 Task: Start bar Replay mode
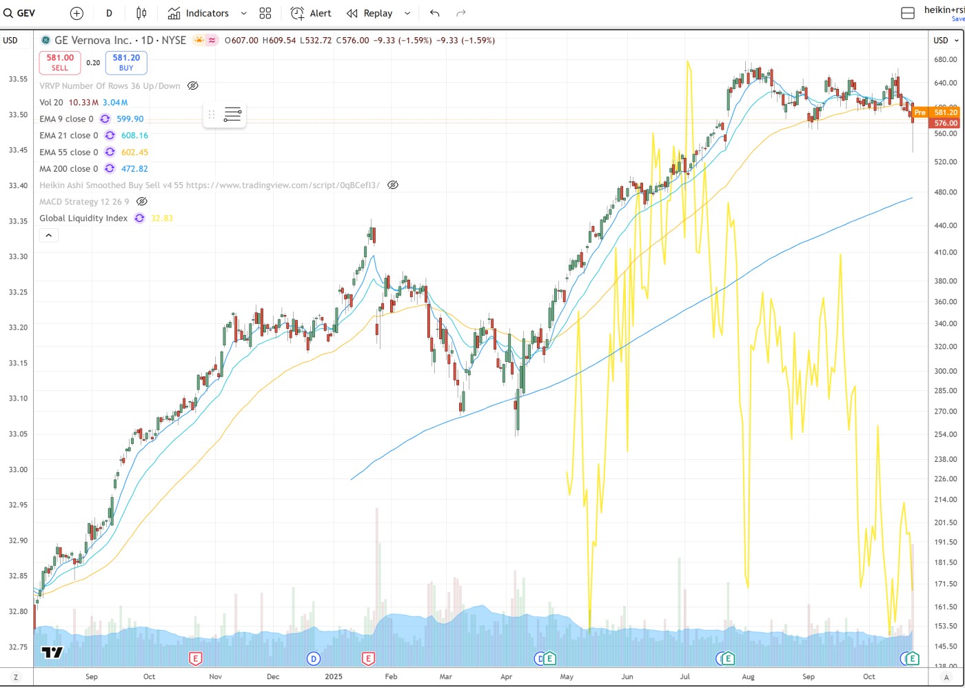[369, 13]
